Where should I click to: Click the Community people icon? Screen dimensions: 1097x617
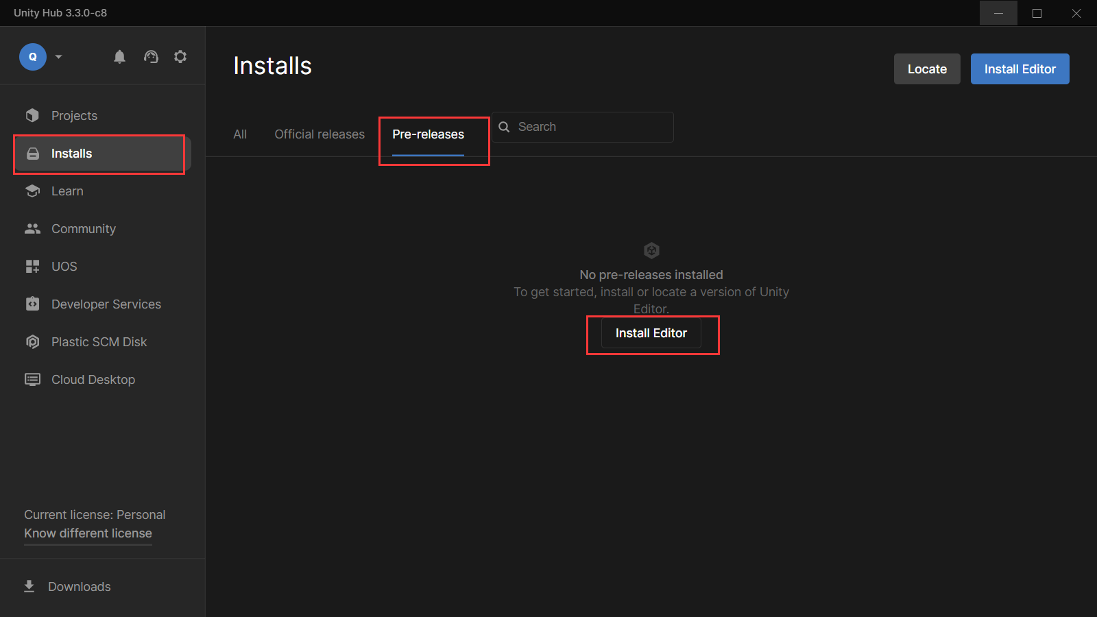[x=32, y=228]
